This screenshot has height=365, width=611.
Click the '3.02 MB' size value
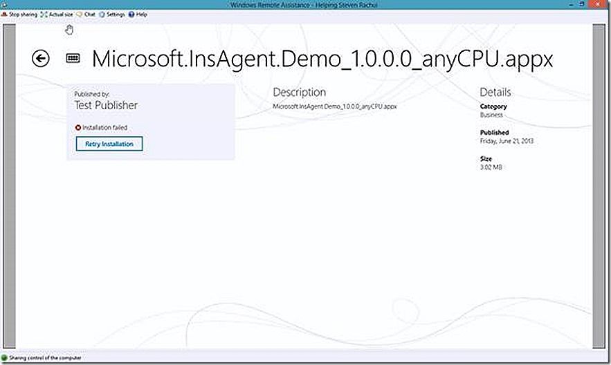pyautogui.click(x=491, y=167)
